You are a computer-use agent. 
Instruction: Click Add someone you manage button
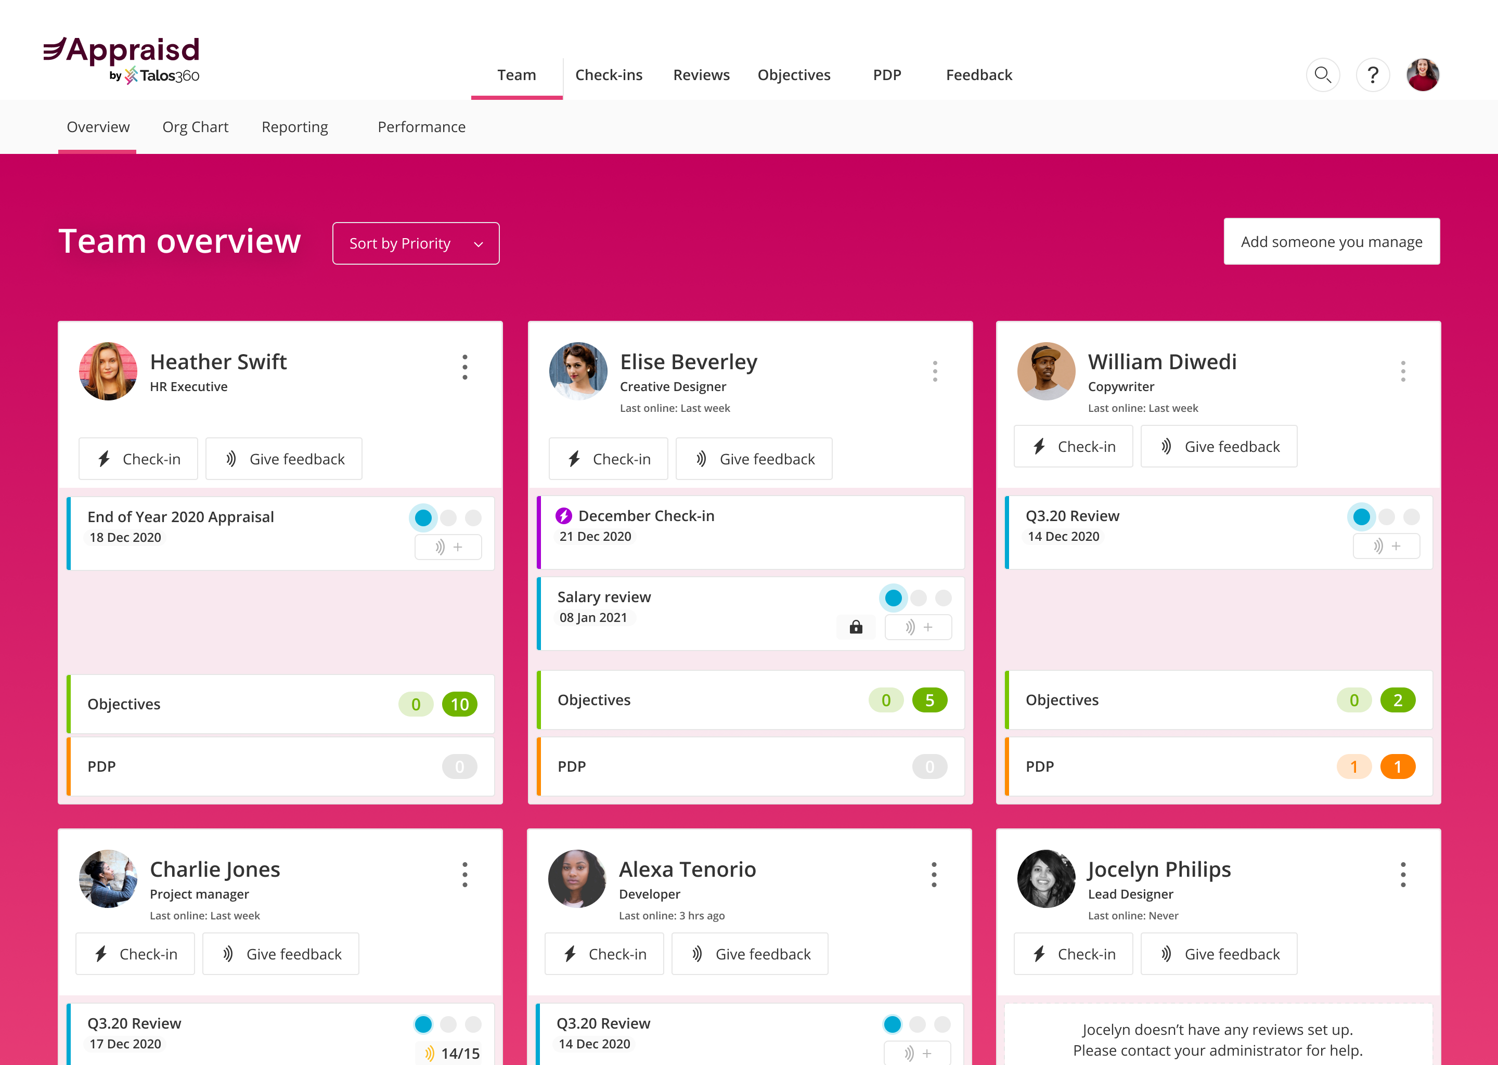click(x=1331, y=241)
